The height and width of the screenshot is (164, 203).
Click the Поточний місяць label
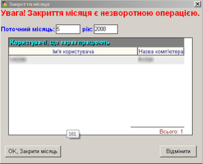28,29
